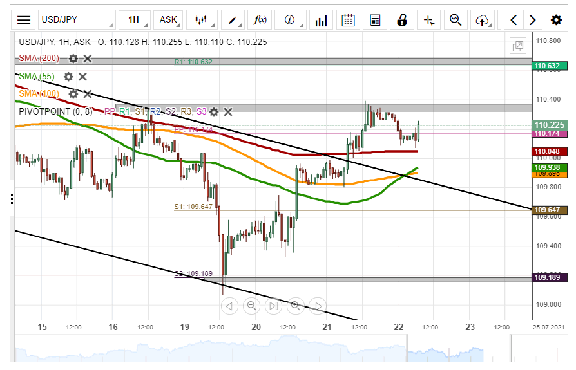Open SMA (200) settings gear

coord(73,59)
